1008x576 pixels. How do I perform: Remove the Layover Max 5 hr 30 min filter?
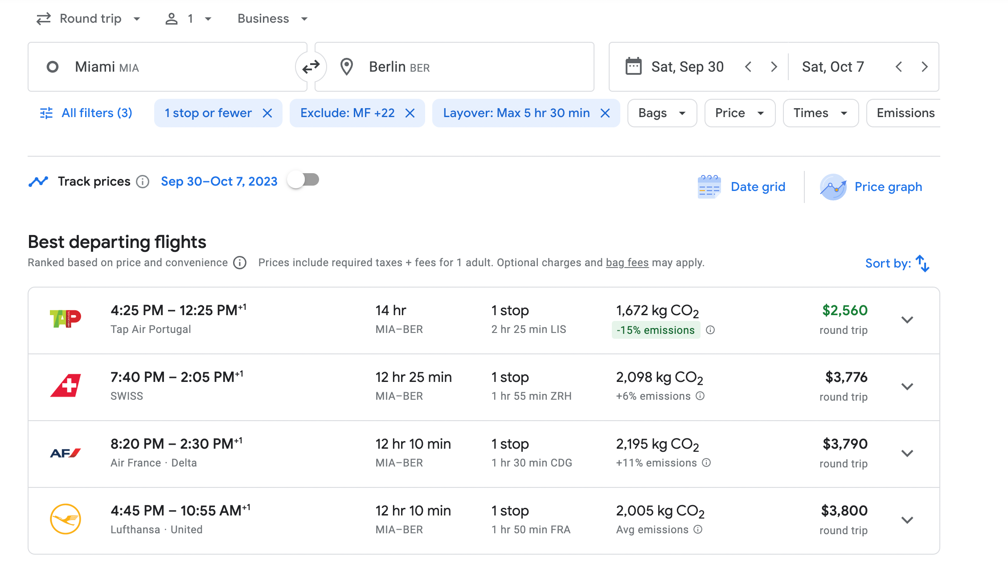click(605, 113)
